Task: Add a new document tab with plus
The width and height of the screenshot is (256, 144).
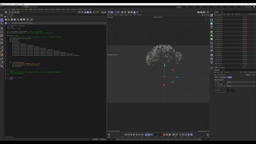Action: pos(37,7)
